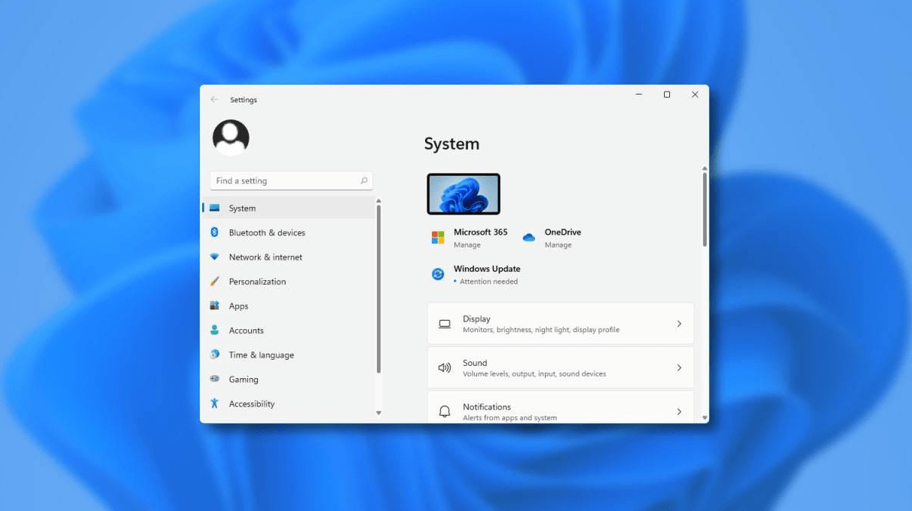Click the Accessibility figure icon
The height and width of the screenshot is (511, 912).
point(214,403)
